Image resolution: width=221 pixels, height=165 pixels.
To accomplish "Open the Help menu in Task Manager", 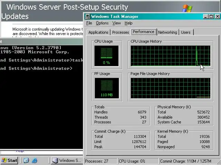I will coord(128,23).
